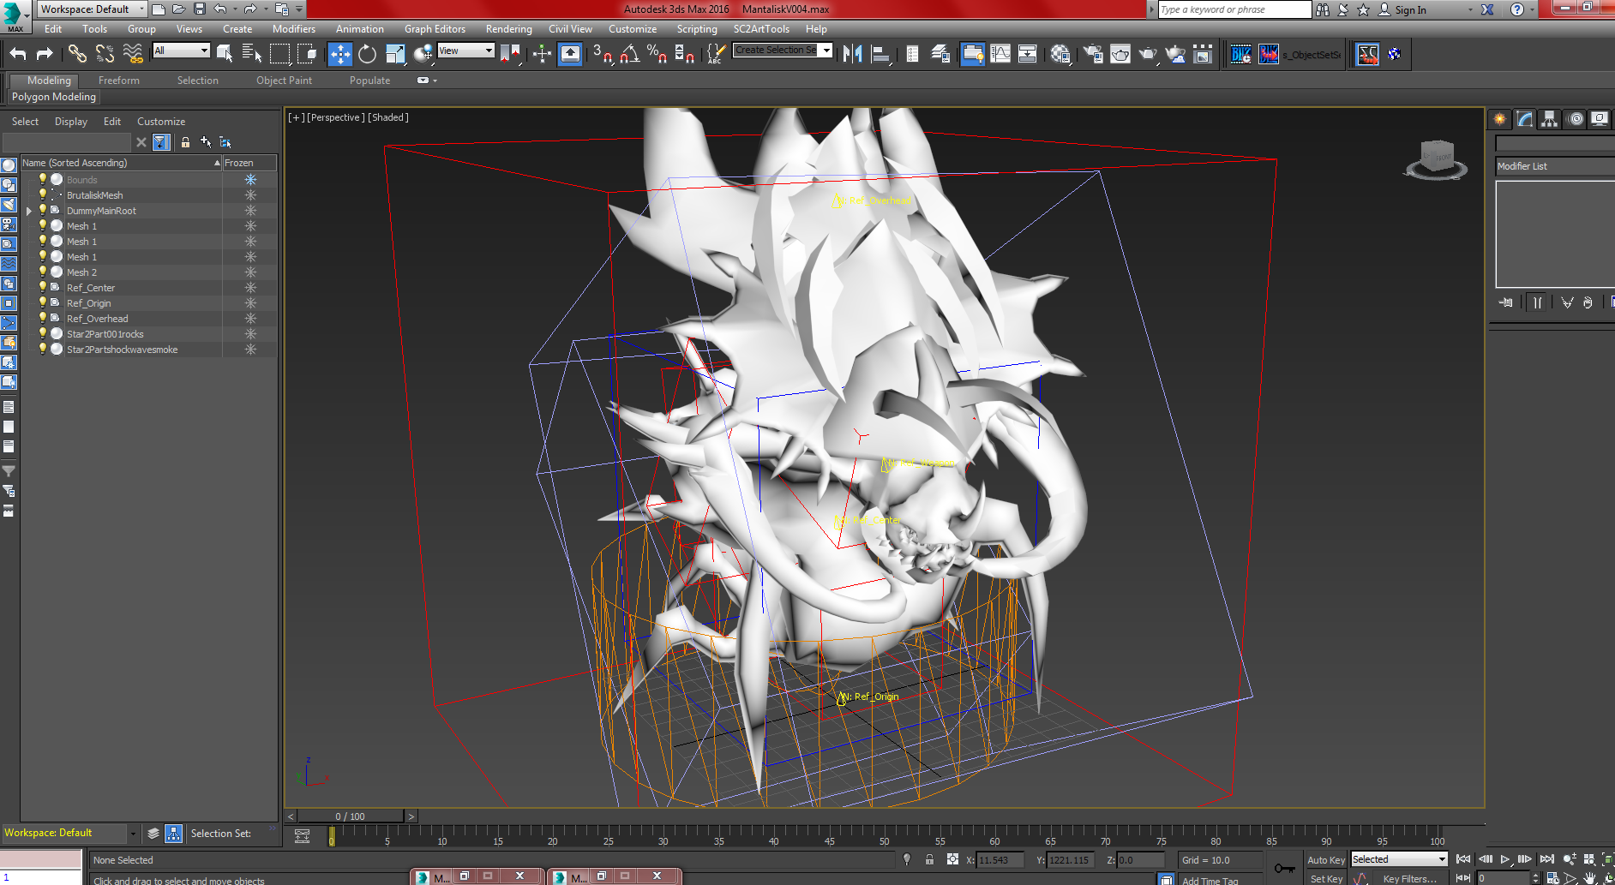Image resolution: width=1615 pixels, height=885 pixels.
Task: Toggle visibility bulb of Ref_Center
Action: click(42, 287)
